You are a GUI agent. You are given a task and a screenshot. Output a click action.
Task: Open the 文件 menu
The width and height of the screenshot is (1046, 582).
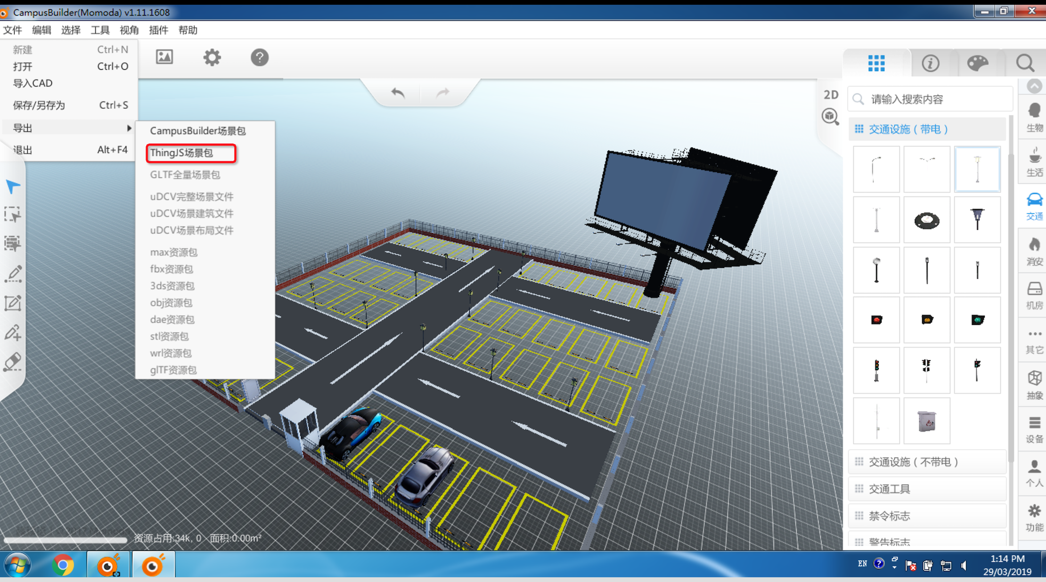(x=13, y=30)
